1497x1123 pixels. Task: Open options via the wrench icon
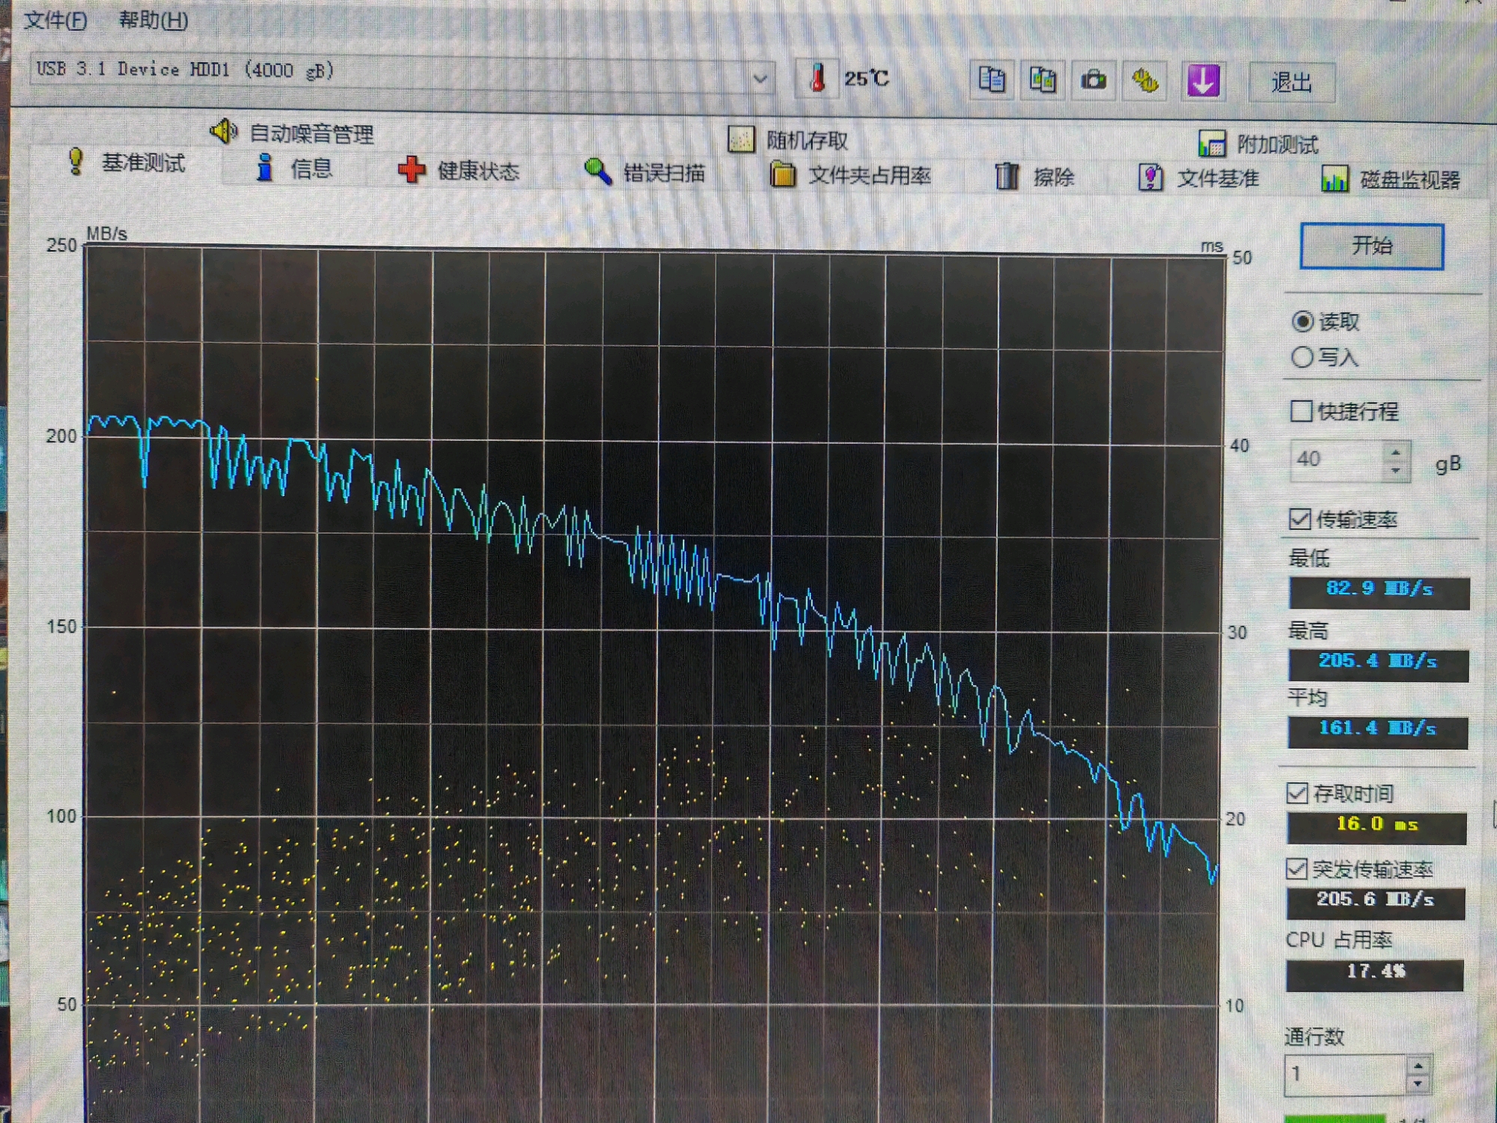tap(1144, 81)
